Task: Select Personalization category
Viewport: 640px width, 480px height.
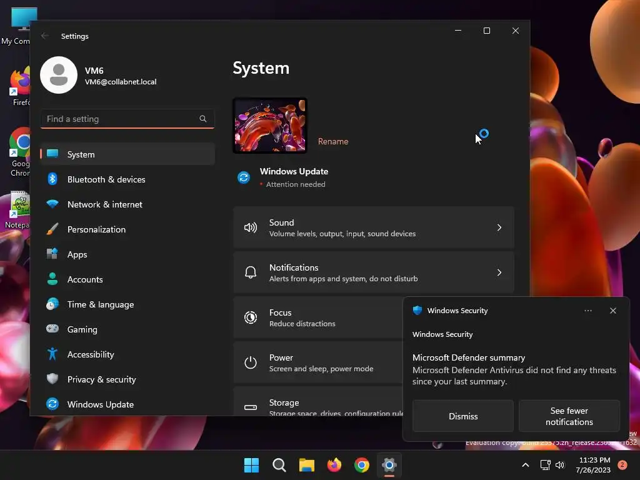Action: coord(127,229)
